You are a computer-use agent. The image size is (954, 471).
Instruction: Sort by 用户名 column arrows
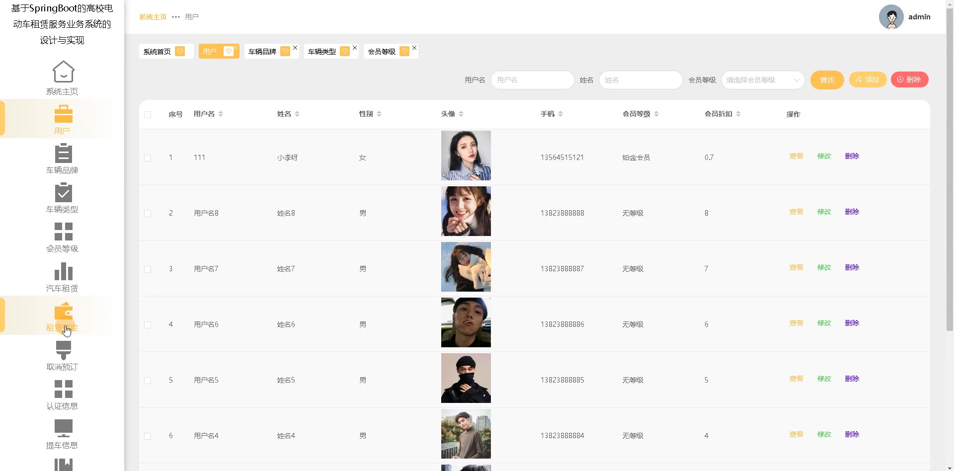click(x=221, y=114)
